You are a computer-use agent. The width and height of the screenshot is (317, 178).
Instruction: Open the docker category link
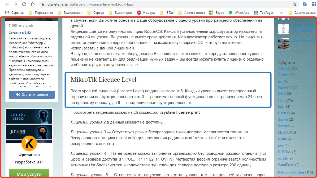pos(283,119)
